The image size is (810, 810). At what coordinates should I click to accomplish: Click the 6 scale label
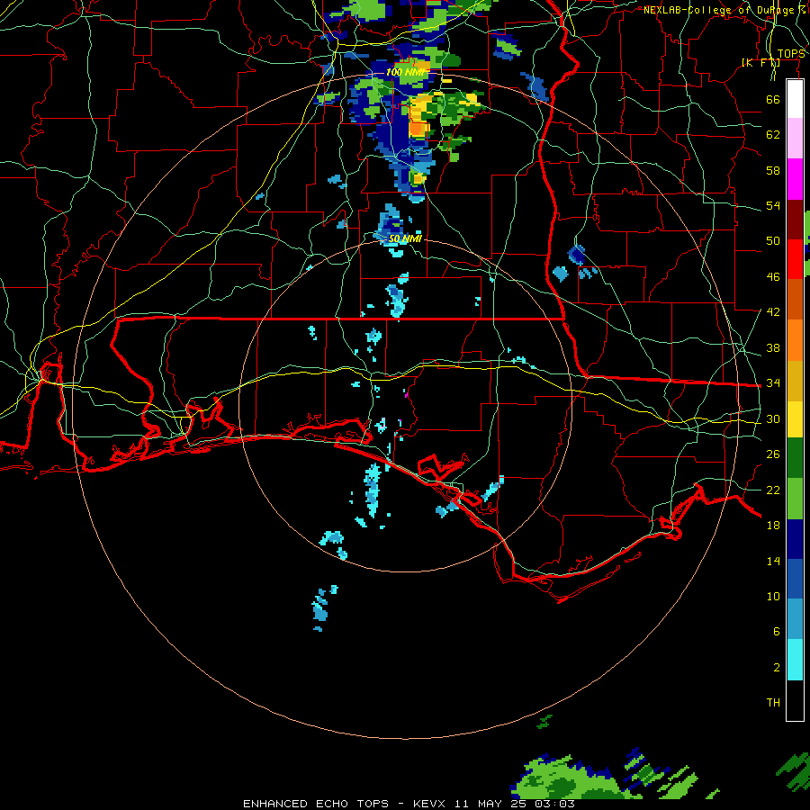[x=776, y=631]
